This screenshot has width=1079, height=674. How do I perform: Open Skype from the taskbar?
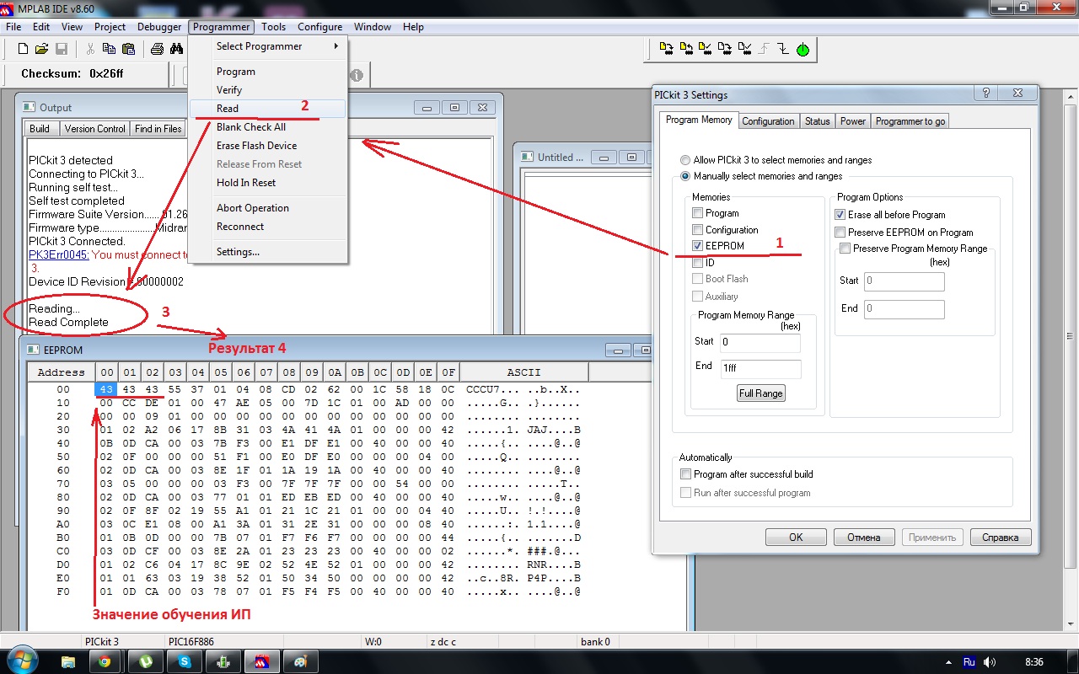(184, 662)
